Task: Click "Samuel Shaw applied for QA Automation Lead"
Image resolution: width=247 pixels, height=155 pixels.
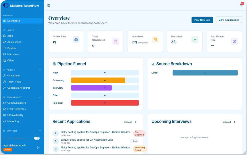Action: tap(87, 140)
